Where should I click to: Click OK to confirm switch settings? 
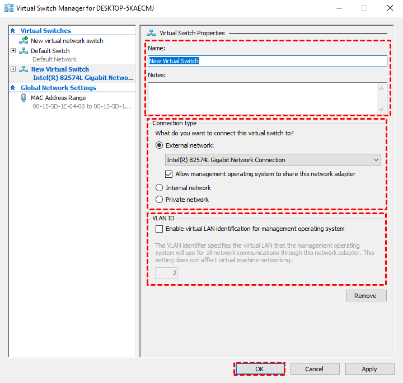[260, 369]
